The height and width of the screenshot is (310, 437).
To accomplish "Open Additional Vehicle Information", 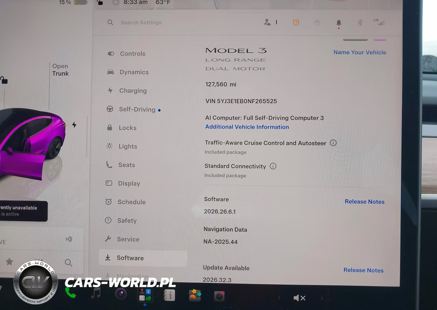I will pyautogui.click(x=247, y=127).
